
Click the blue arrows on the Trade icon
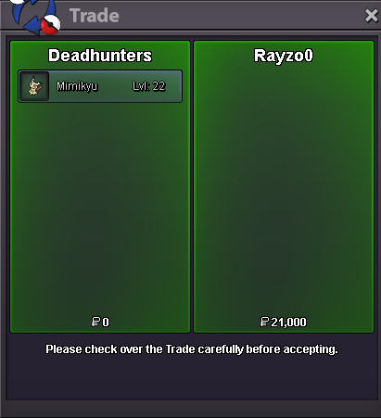tap(26, 17)
